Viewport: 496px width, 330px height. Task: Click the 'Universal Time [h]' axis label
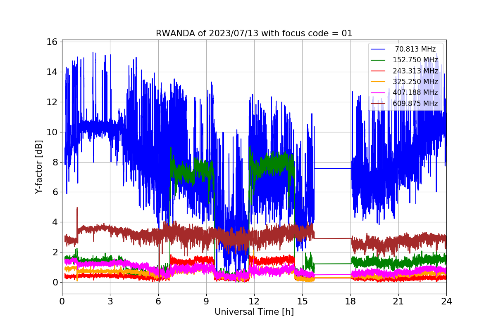[254, 312]
